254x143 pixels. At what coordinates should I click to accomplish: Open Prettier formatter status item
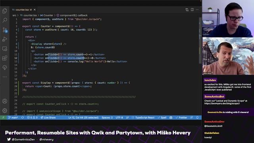181,118
